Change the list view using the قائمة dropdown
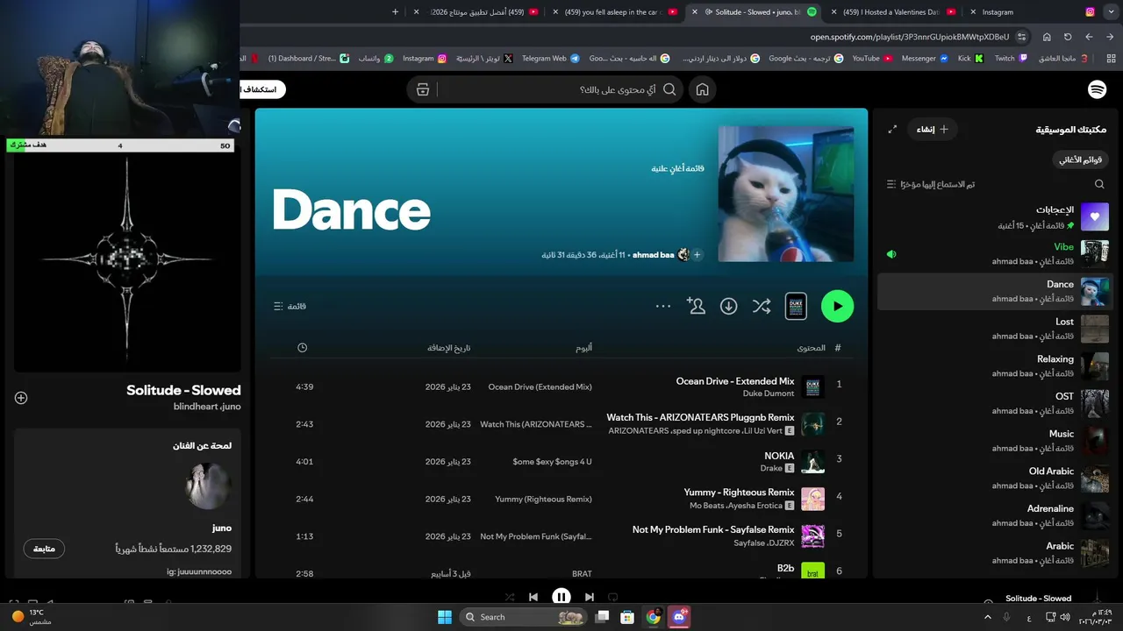The image size is (1123, 631). [x=290, y=306]
